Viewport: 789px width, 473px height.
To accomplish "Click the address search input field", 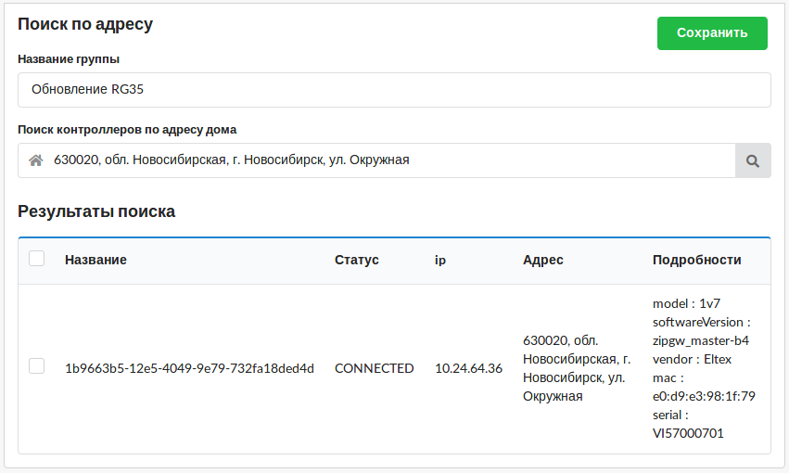I will point(389,160).
